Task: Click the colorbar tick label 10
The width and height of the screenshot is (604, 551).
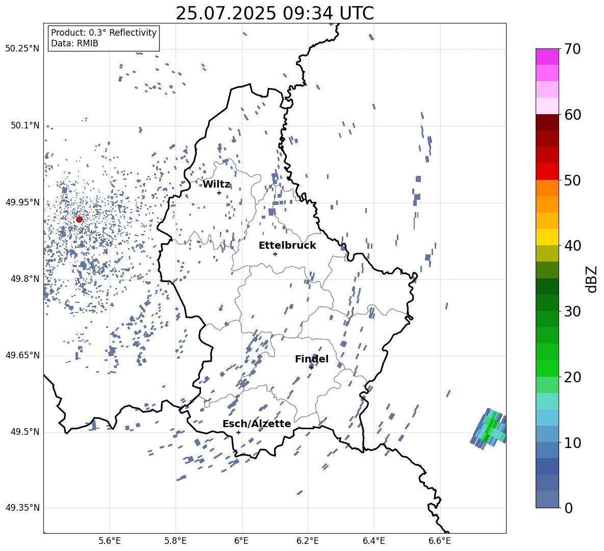Action: (573, 442)
